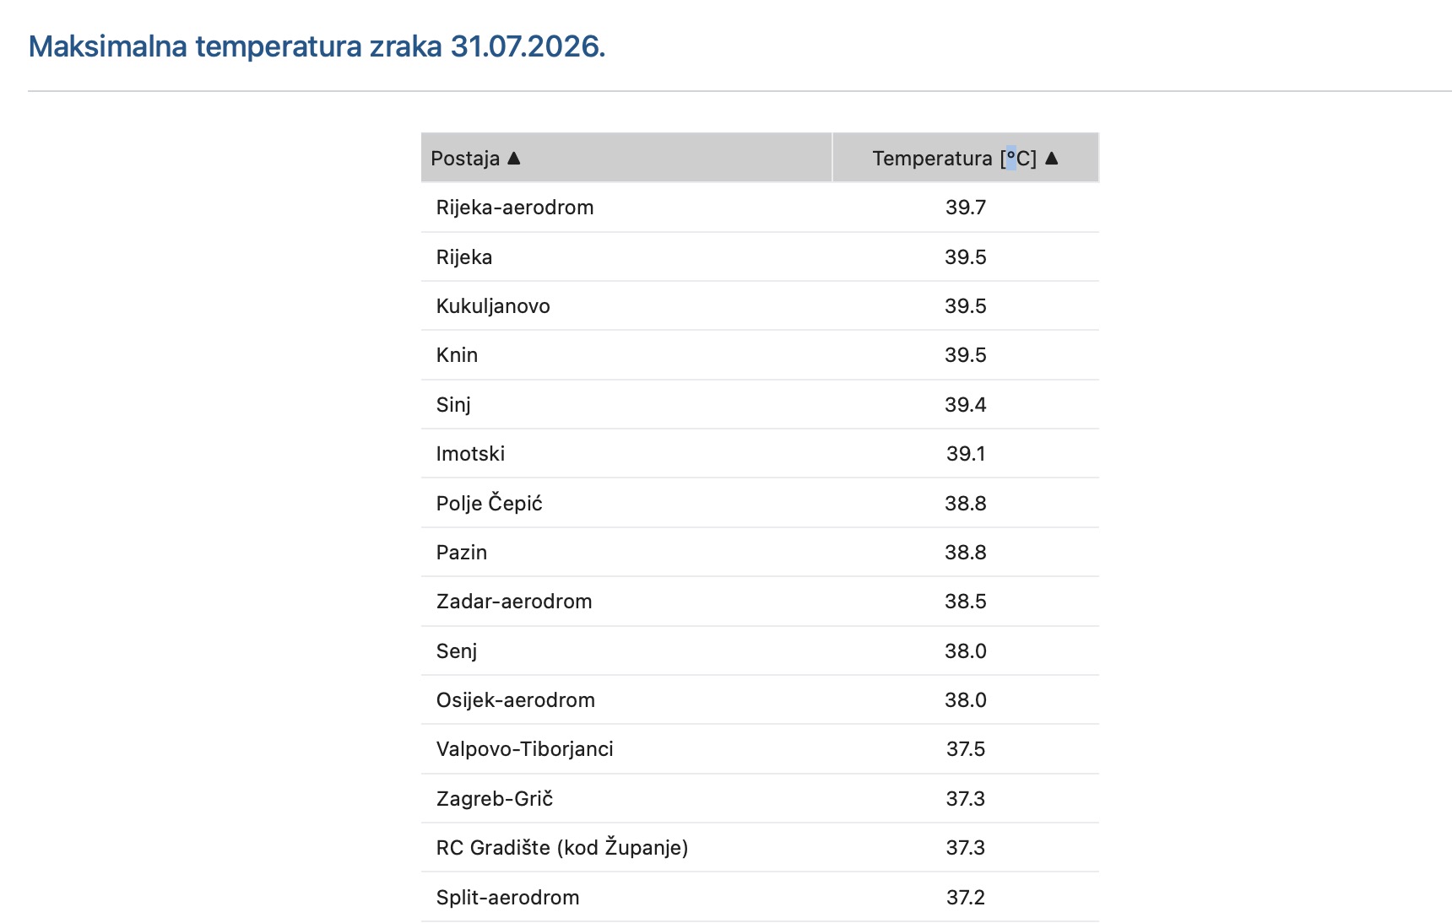Click the page title Maksimalna temperatura zraka
This screenshot has height=923, width=1452.
click(236, 46)
